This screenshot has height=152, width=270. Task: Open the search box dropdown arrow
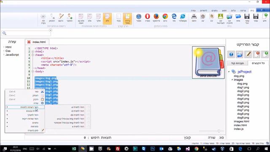click(51, 30)
